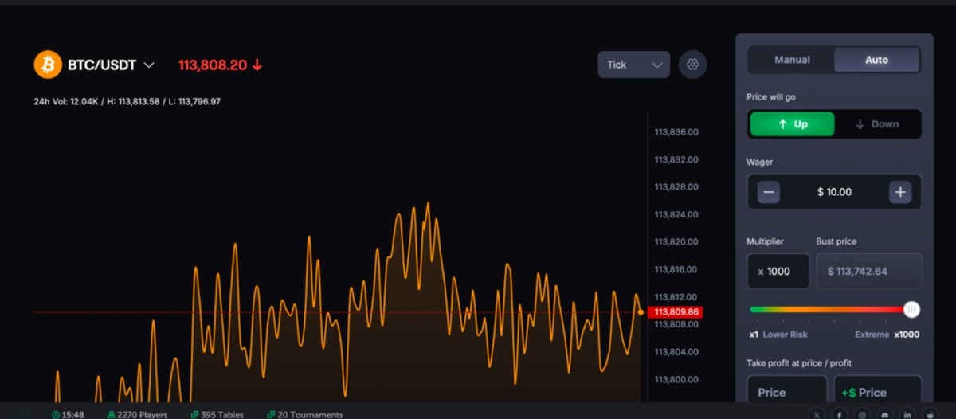The image size is (956, 419).
Task: Click the 15:48 time in status bar
Action: tap(72, 415)
